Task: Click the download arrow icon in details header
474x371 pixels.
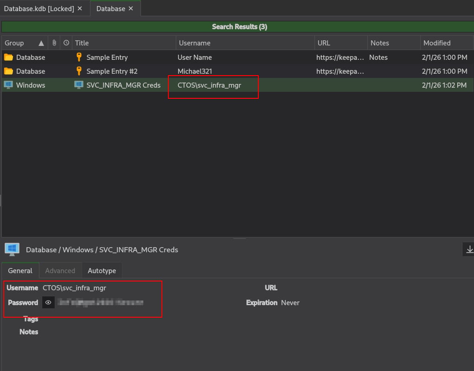Action: click(x=469, y=249)
